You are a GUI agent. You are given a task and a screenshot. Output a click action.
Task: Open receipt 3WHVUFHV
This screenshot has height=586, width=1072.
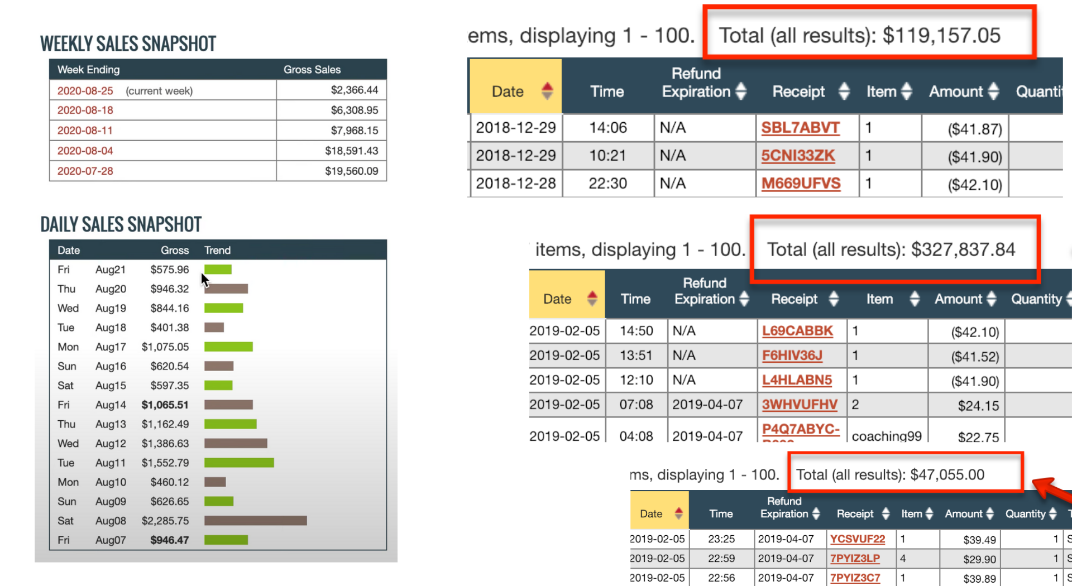click(x=800, y=405)
